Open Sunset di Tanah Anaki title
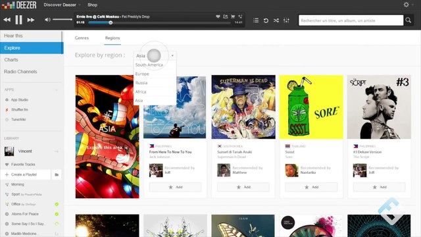This screenshot has height=237, width=421. pos(234,152)
